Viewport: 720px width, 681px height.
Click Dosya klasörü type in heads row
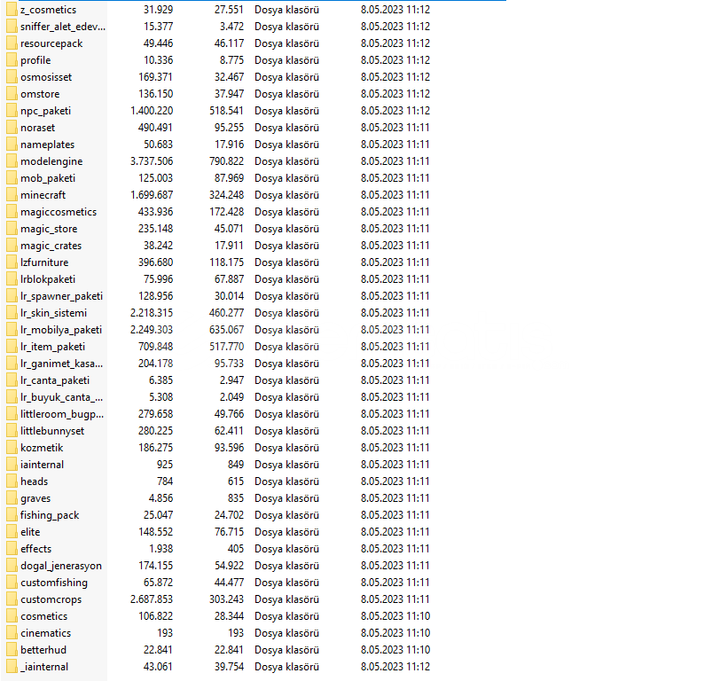coord(286,481)
